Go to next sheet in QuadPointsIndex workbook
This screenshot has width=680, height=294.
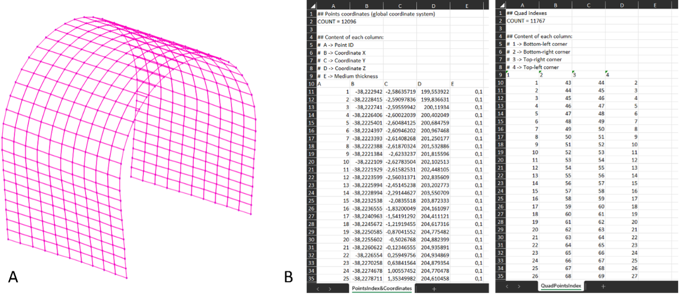[520, 286]
